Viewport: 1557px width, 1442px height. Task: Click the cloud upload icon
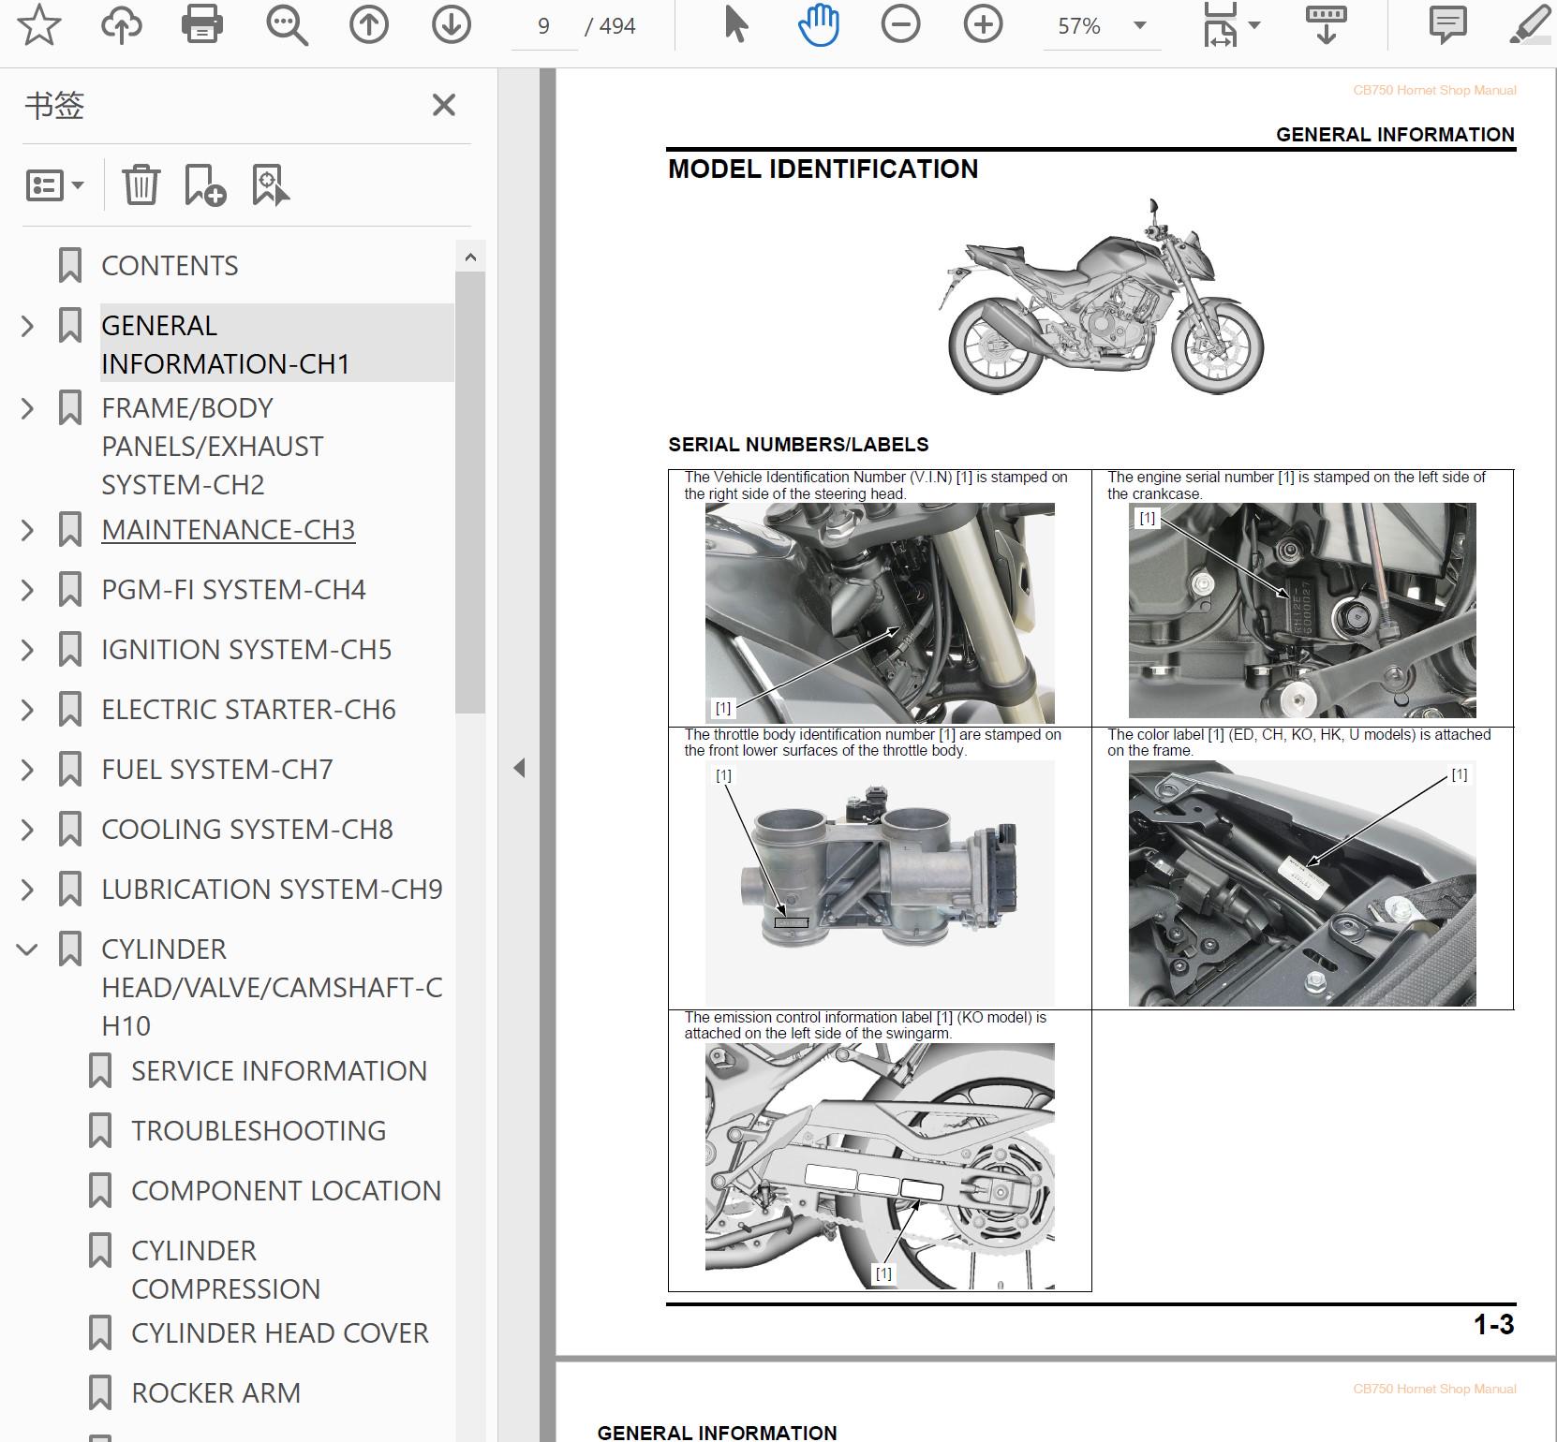(x=122, y=25)
